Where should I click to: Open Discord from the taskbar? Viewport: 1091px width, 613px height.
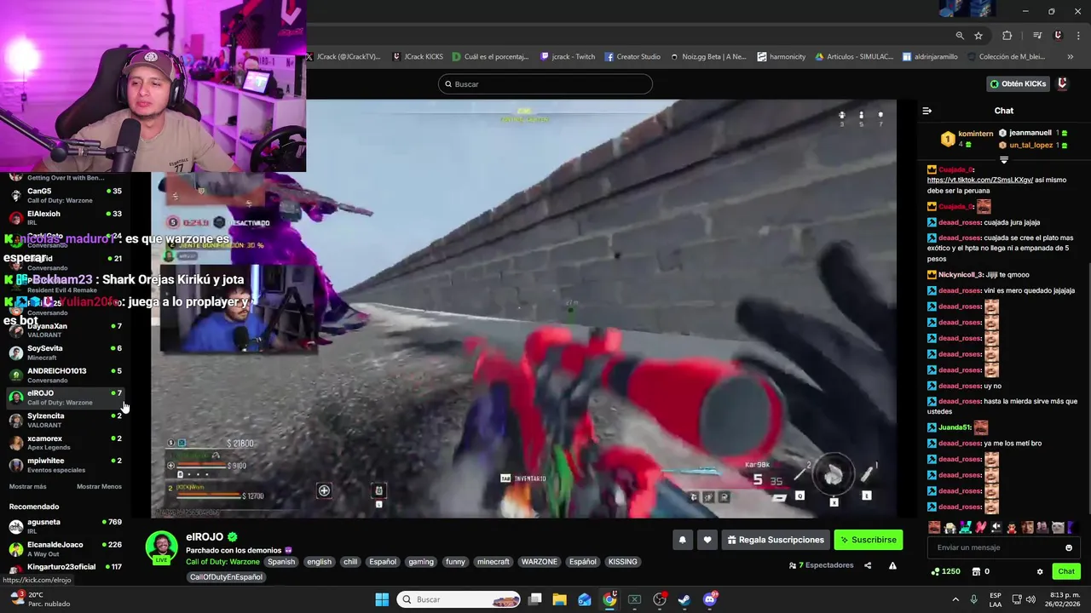point(710,599)
